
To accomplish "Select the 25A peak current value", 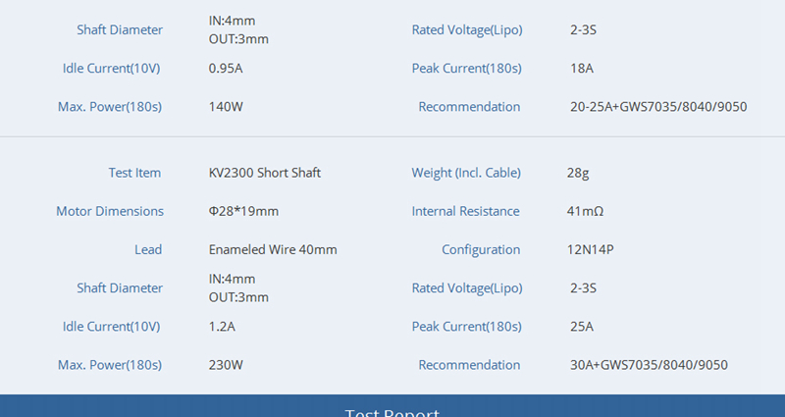I will pos(582,326).
